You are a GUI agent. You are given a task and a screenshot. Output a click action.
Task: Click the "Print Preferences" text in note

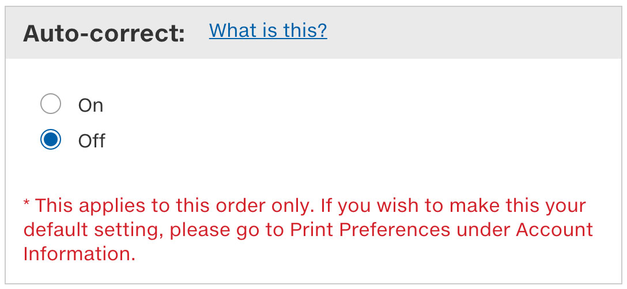click(x=369, y=230)
